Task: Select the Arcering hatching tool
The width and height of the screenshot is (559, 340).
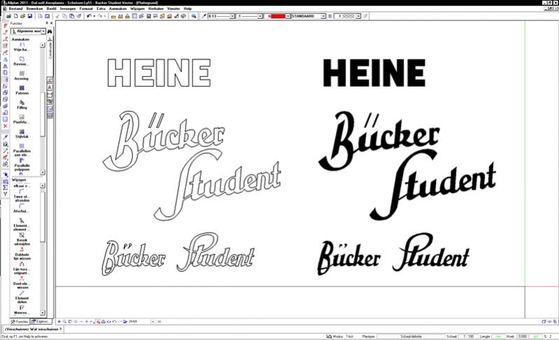Action: pyautogui.click(x=22, y=76)
